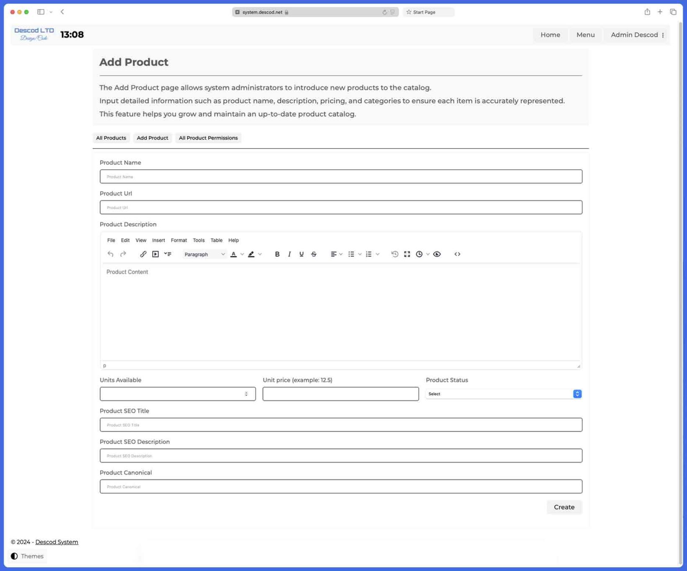Viewport: 687px width, 571px height.
Task: Open the editor File menu
Action: [111, 240]
